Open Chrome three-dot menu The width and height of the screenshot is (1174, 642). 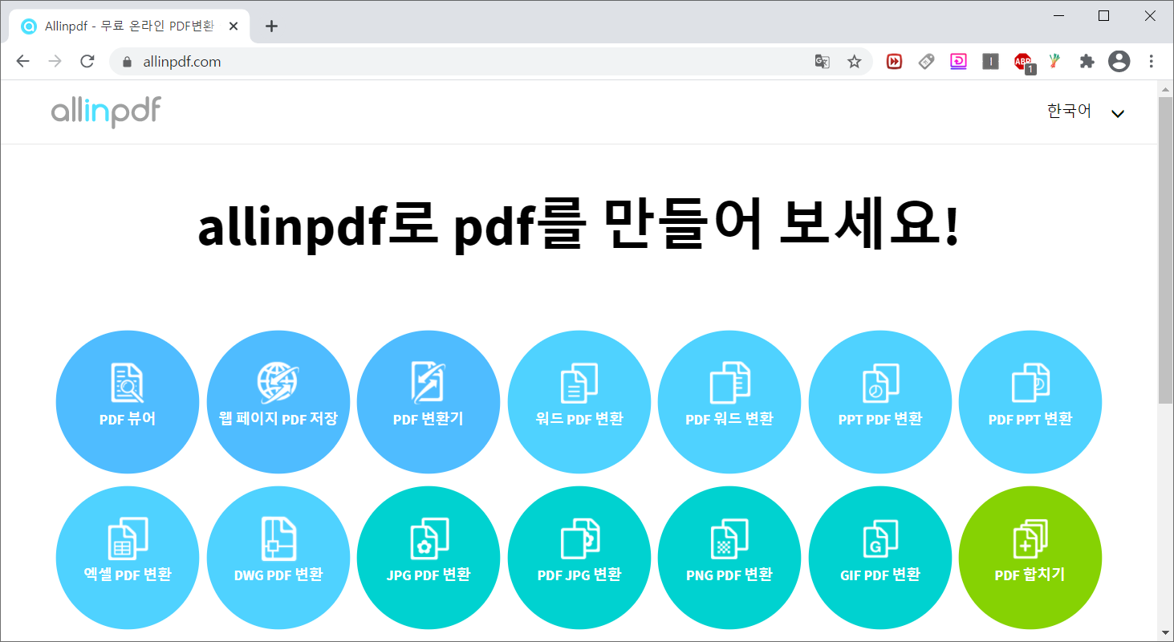[1152, 62]
